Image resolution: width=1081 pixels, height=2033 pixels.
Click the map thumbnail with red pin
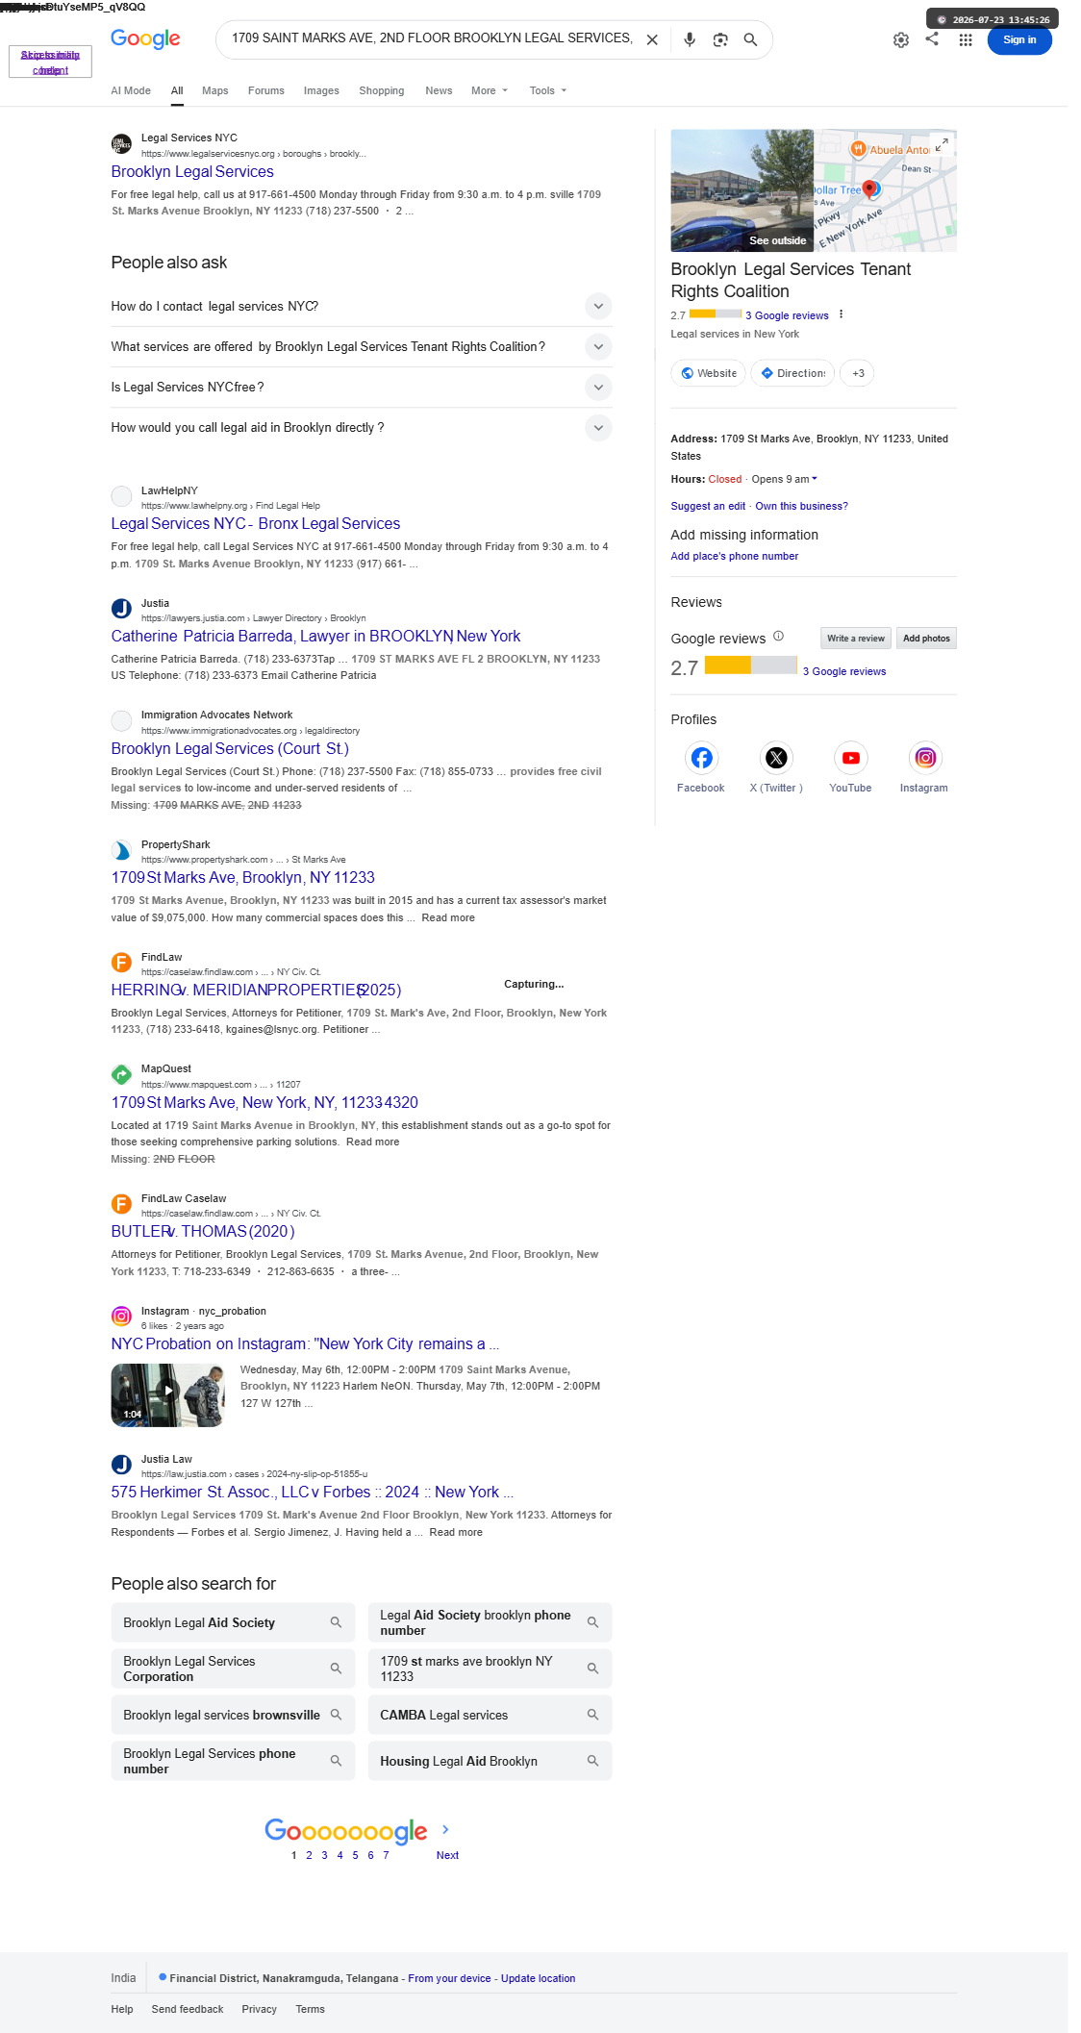point(886,190)
